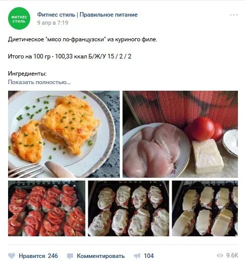Click the post title text about куриного филе
Screen dimensions: 245x261
pyautogui.click(x=83, y=39)
